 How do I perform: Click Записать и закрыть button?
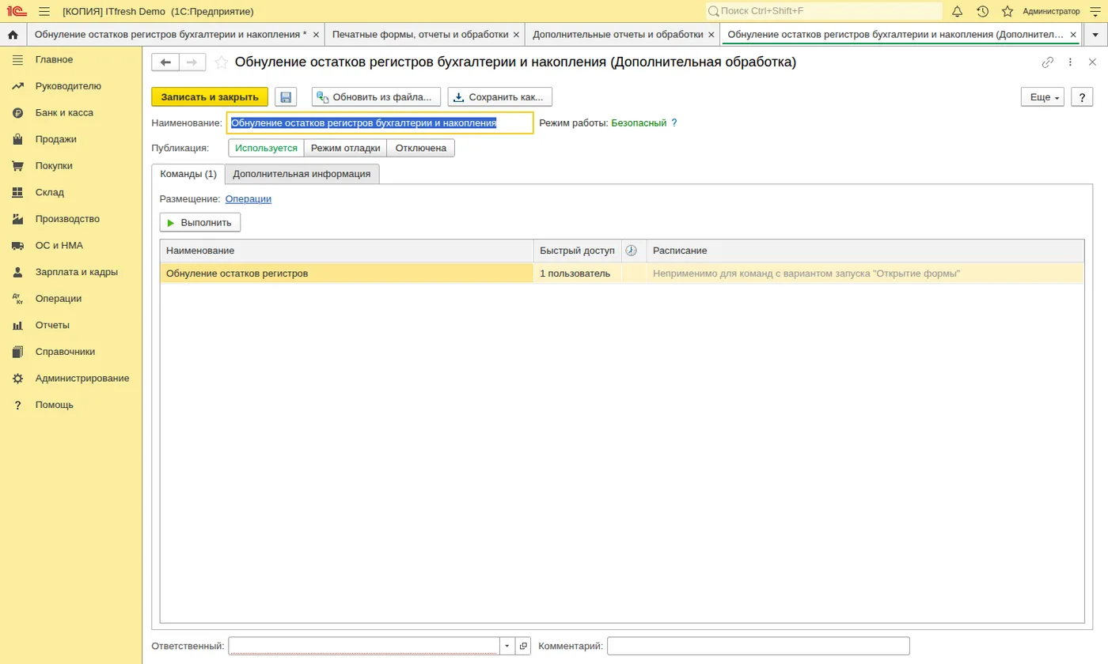210,97
